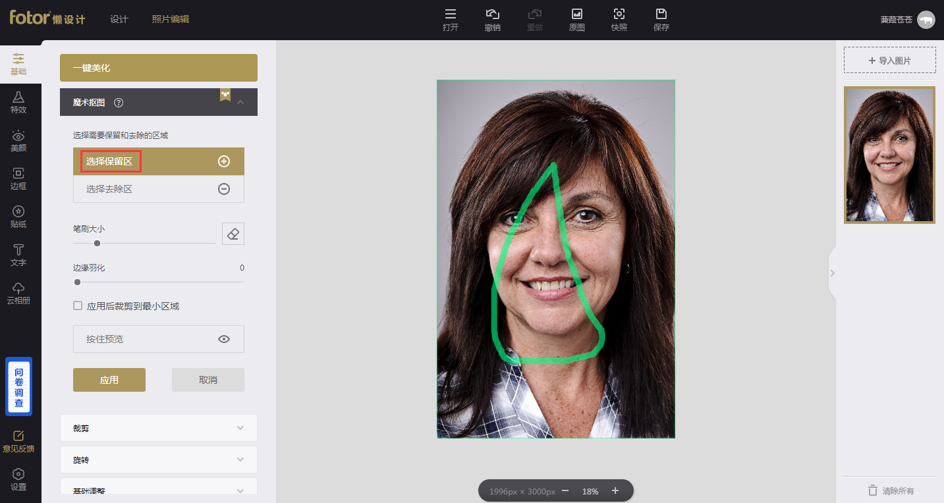Open the 美颜 beauty panel

[x=18, y=140]
